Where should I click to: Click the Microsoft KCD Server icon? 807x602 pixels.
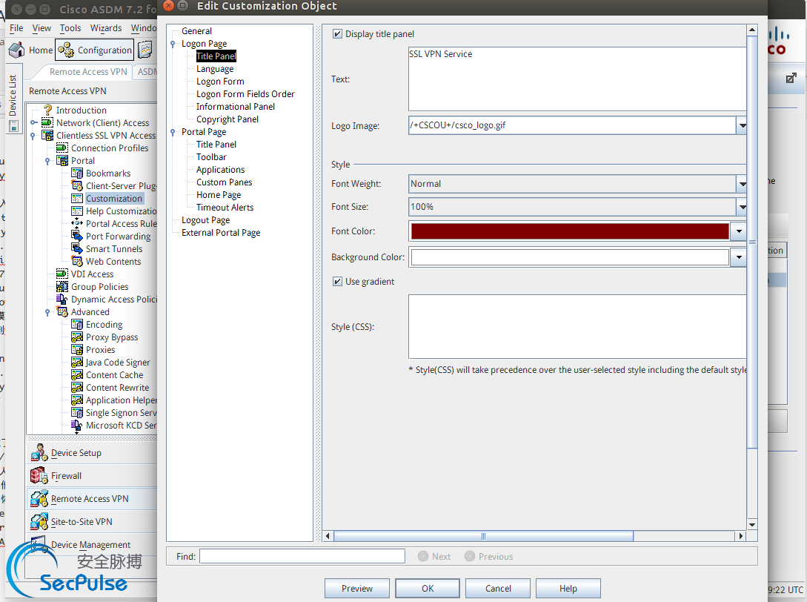click(x=76, y=426)
